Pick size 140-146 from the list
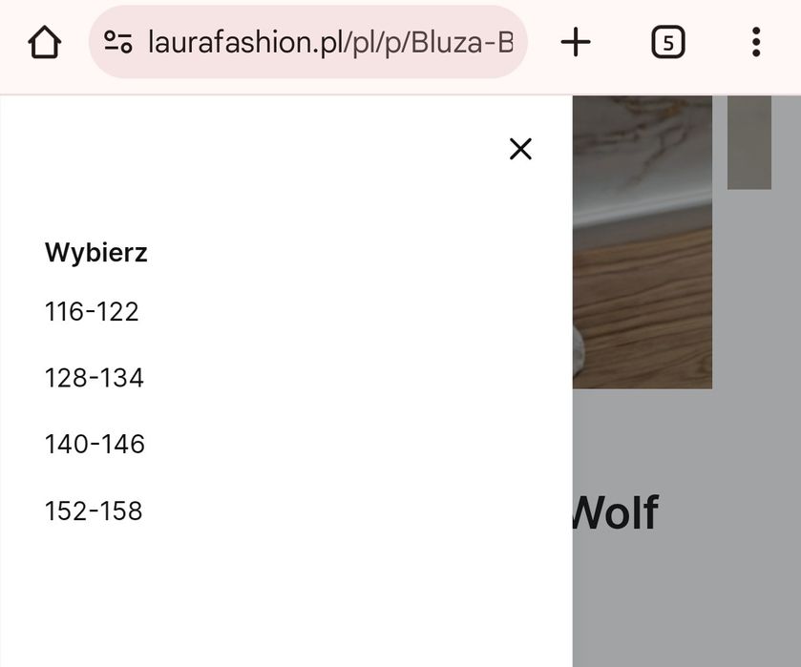801x667 pixels. point(95,445)
